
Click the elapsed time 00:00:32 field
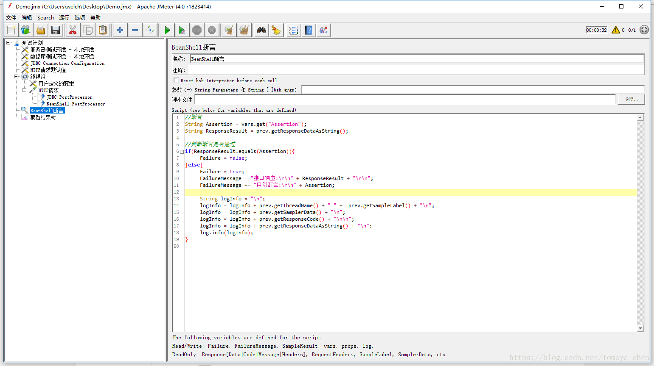click(x=596, y=30)
